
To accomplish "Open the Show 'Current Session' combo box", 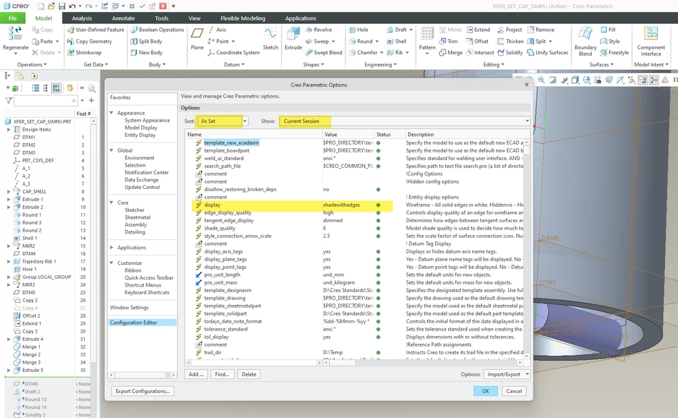I will click(x=404, y=121).
